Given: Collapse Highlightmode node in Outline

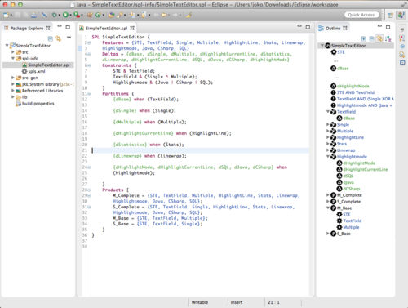Looking at the screenshot, I should (328, 156).
